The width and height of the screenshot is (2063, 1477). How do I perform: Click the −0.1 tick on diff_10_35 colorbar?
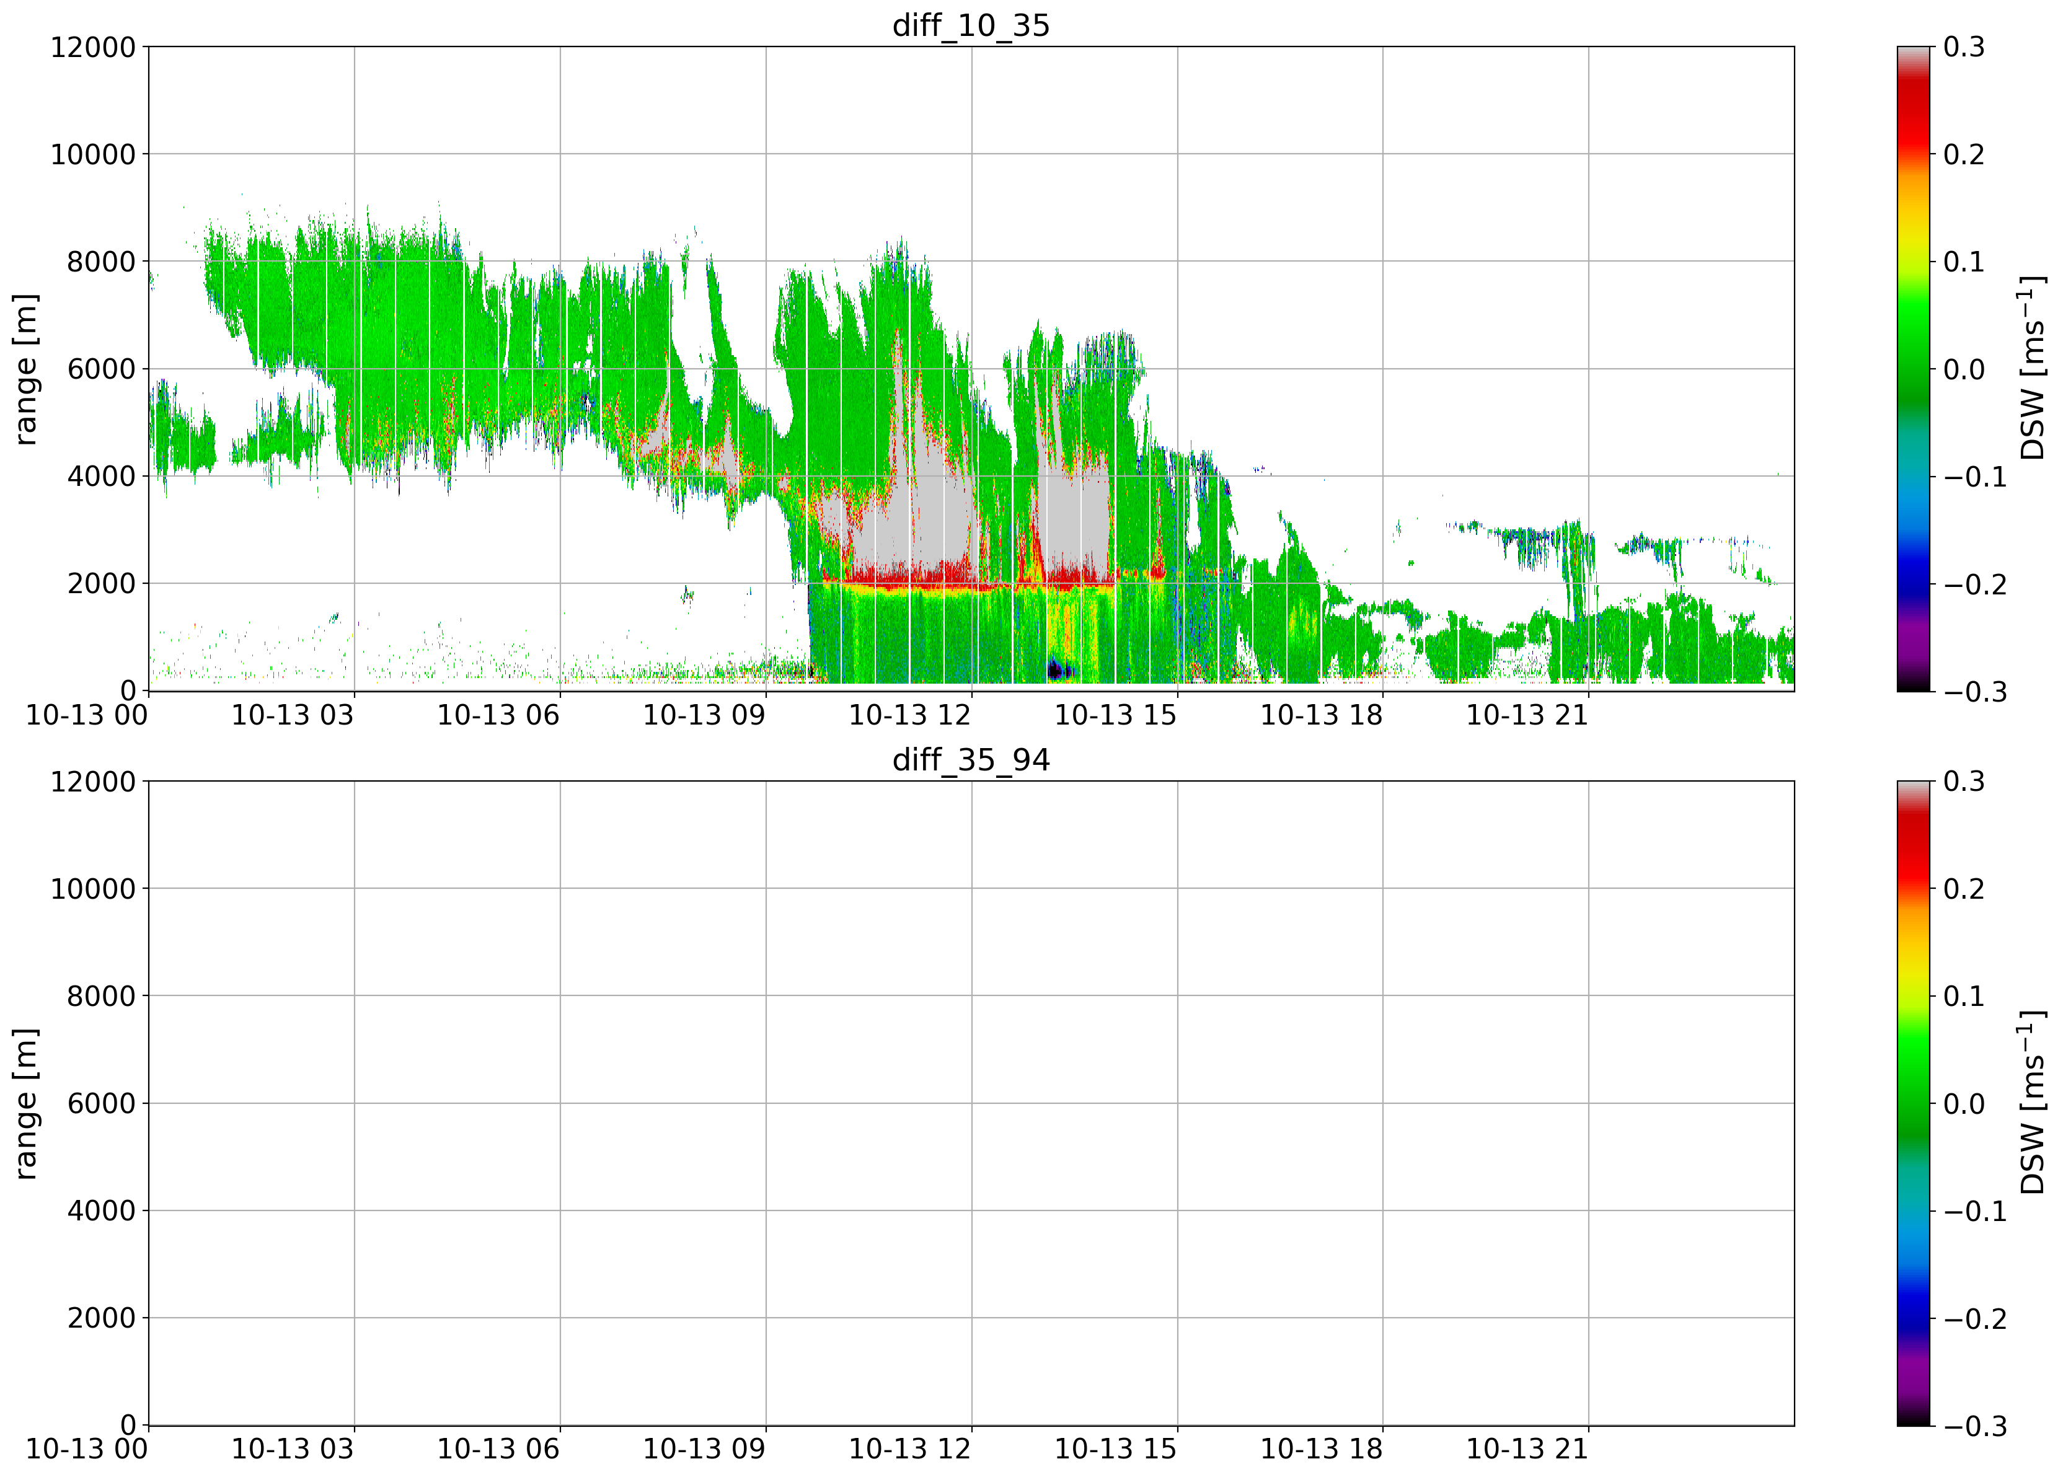tap(1975, 477)
